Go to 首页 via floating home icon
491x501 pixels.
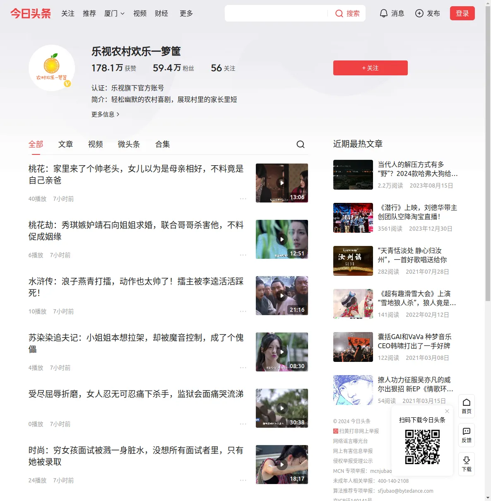point(467,406)
